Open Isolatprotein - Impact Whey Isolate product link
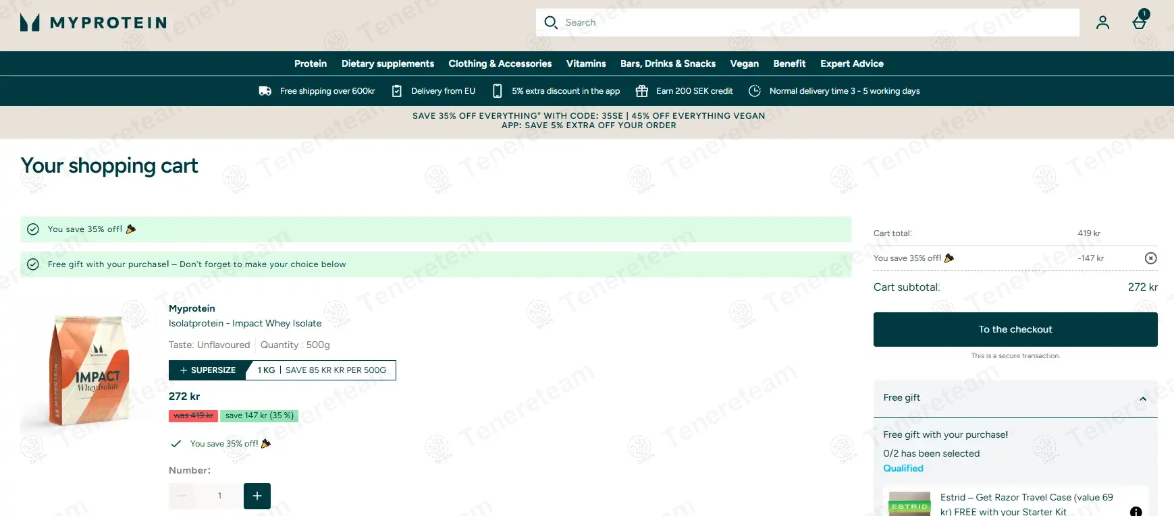 point(245,323)
